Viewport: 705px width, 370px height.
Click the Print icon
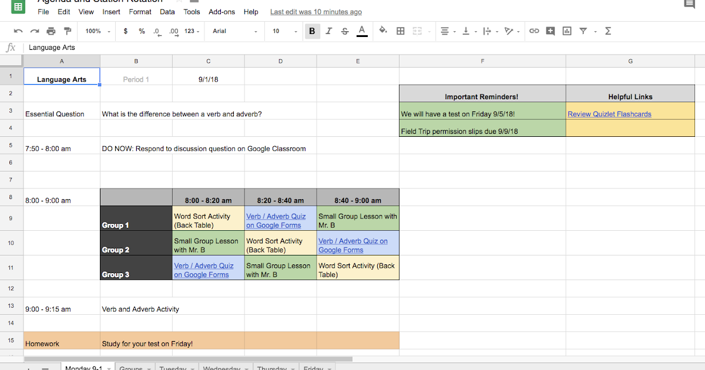coord(51,31)
